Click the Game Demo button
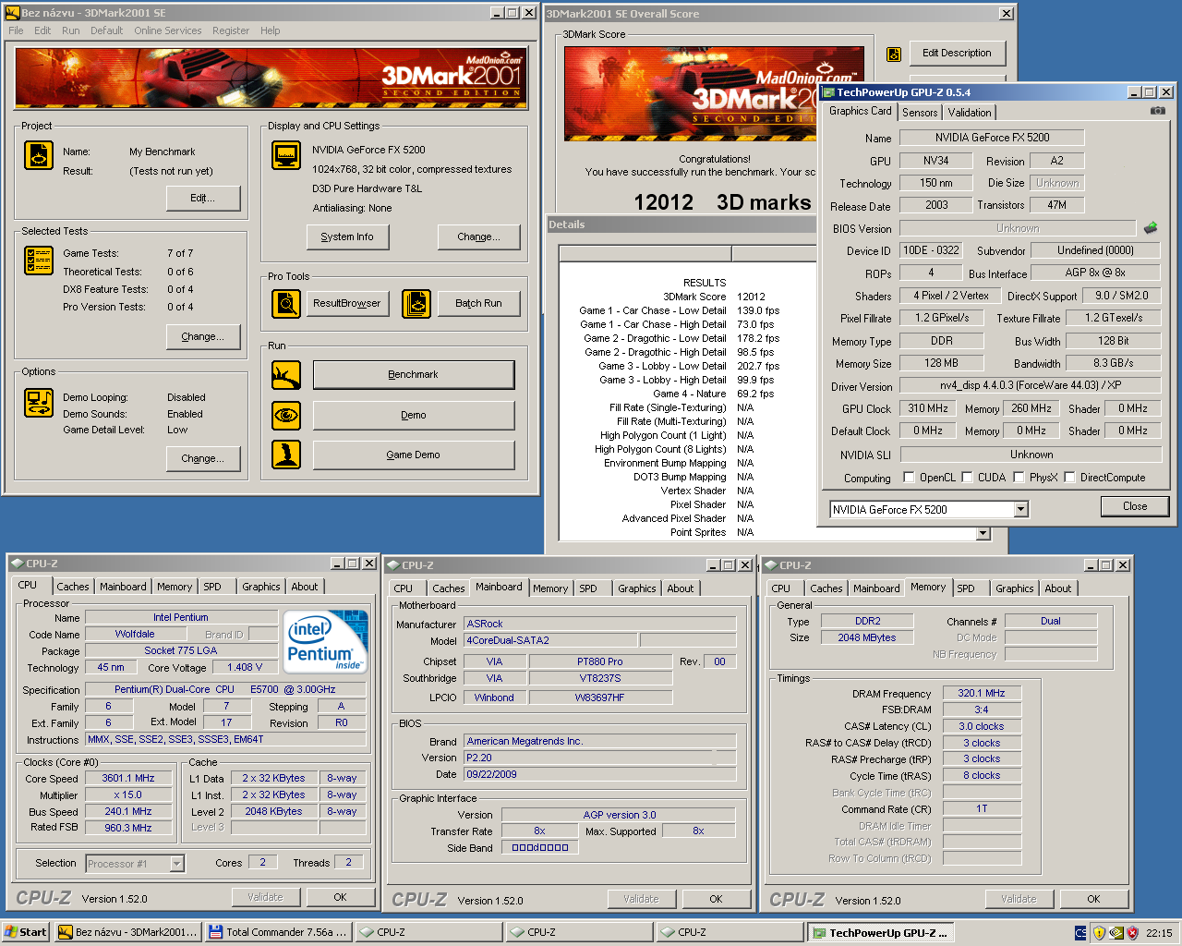1182x946 pixels. [x=414, y=455]
